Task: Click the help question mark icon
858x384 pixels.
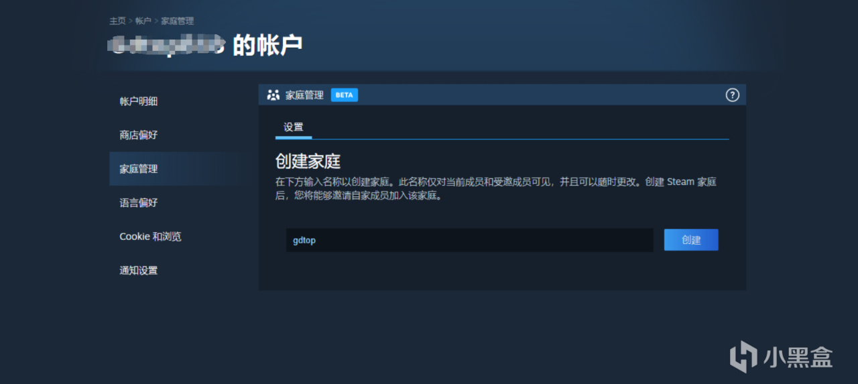Action: point(732,94)
